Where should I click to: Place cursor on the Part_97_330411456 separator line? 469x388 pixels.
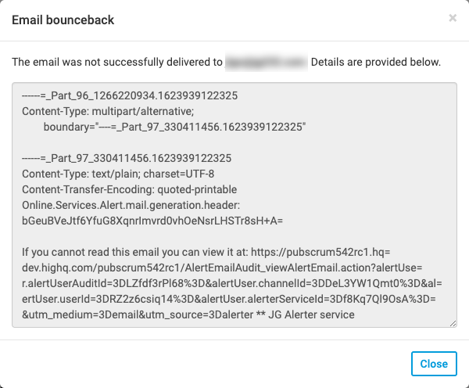(127, 158)
